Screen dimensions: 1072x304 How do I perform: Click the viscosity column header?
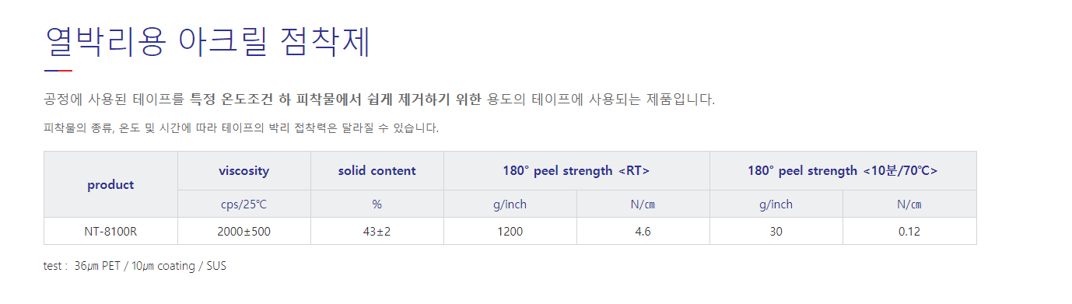pos(244,170)
